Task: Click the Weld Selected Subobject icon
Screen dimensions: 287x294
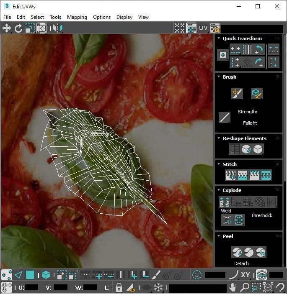Action: click(x=238, y=220)
